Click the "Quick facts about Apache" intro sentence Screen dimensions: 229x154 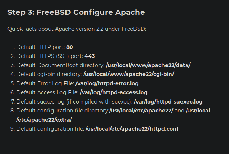tap(77, 29)
